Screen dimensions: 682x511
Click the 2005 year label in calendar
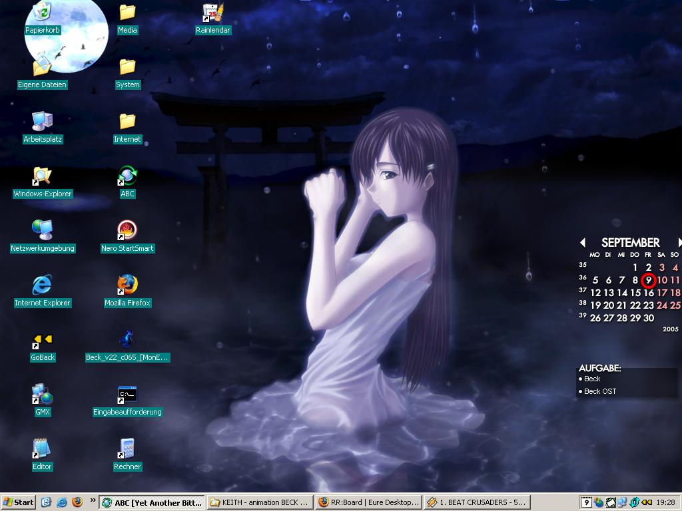670,329
